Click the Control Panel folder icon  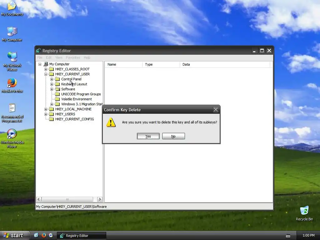[57, 79]
